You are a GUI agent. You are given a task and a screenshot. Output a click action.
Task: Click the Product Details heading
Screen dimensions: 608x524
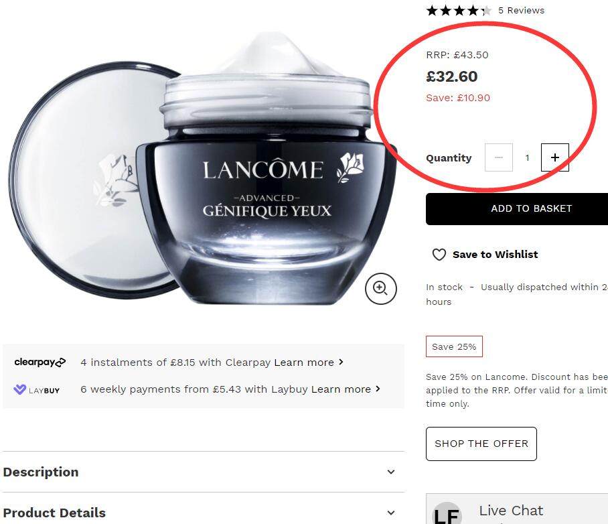tap(54, 513)
